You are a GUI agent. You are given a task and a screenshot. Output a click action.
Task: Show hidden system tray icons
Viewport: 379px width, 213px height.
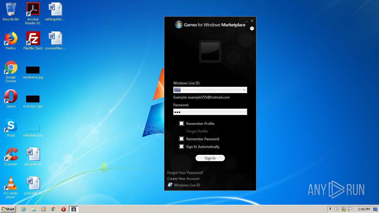(330, 209)
